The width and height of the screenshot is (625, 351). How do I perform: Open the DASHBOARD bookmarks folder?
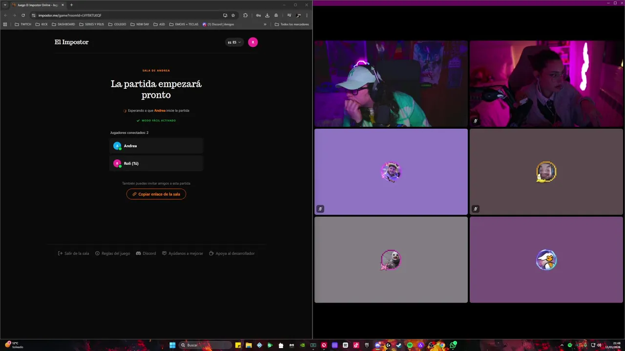(x=63, y=24)
